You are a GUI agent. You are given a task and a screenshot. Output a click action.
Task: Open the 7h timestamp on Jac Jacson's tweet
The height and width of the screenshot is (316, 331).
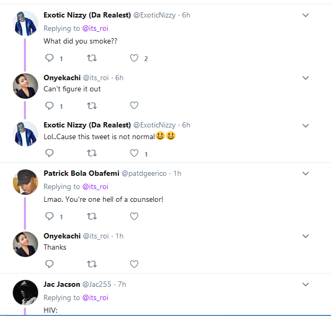point(121,285)
